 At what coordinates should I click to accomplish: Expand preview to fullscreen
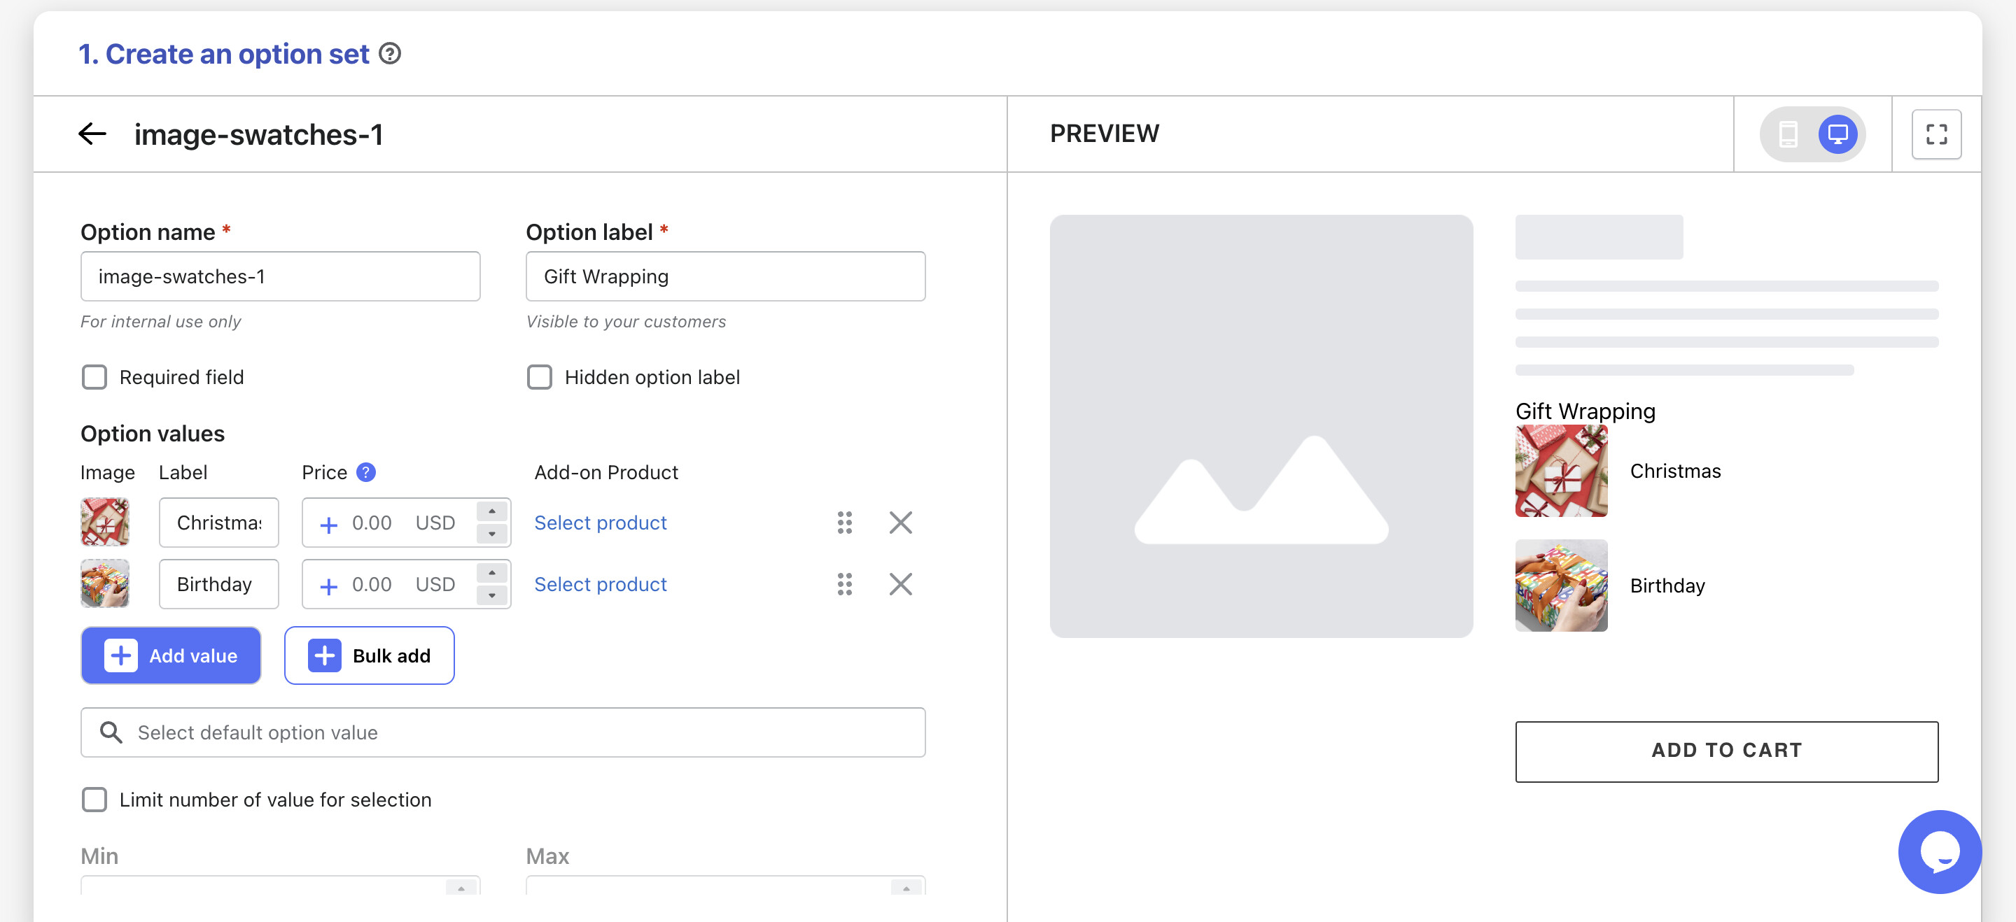coord(1935,134)
